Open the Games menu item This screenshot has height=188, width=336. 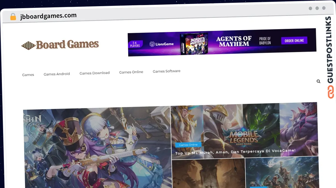[x=28, y=75]
